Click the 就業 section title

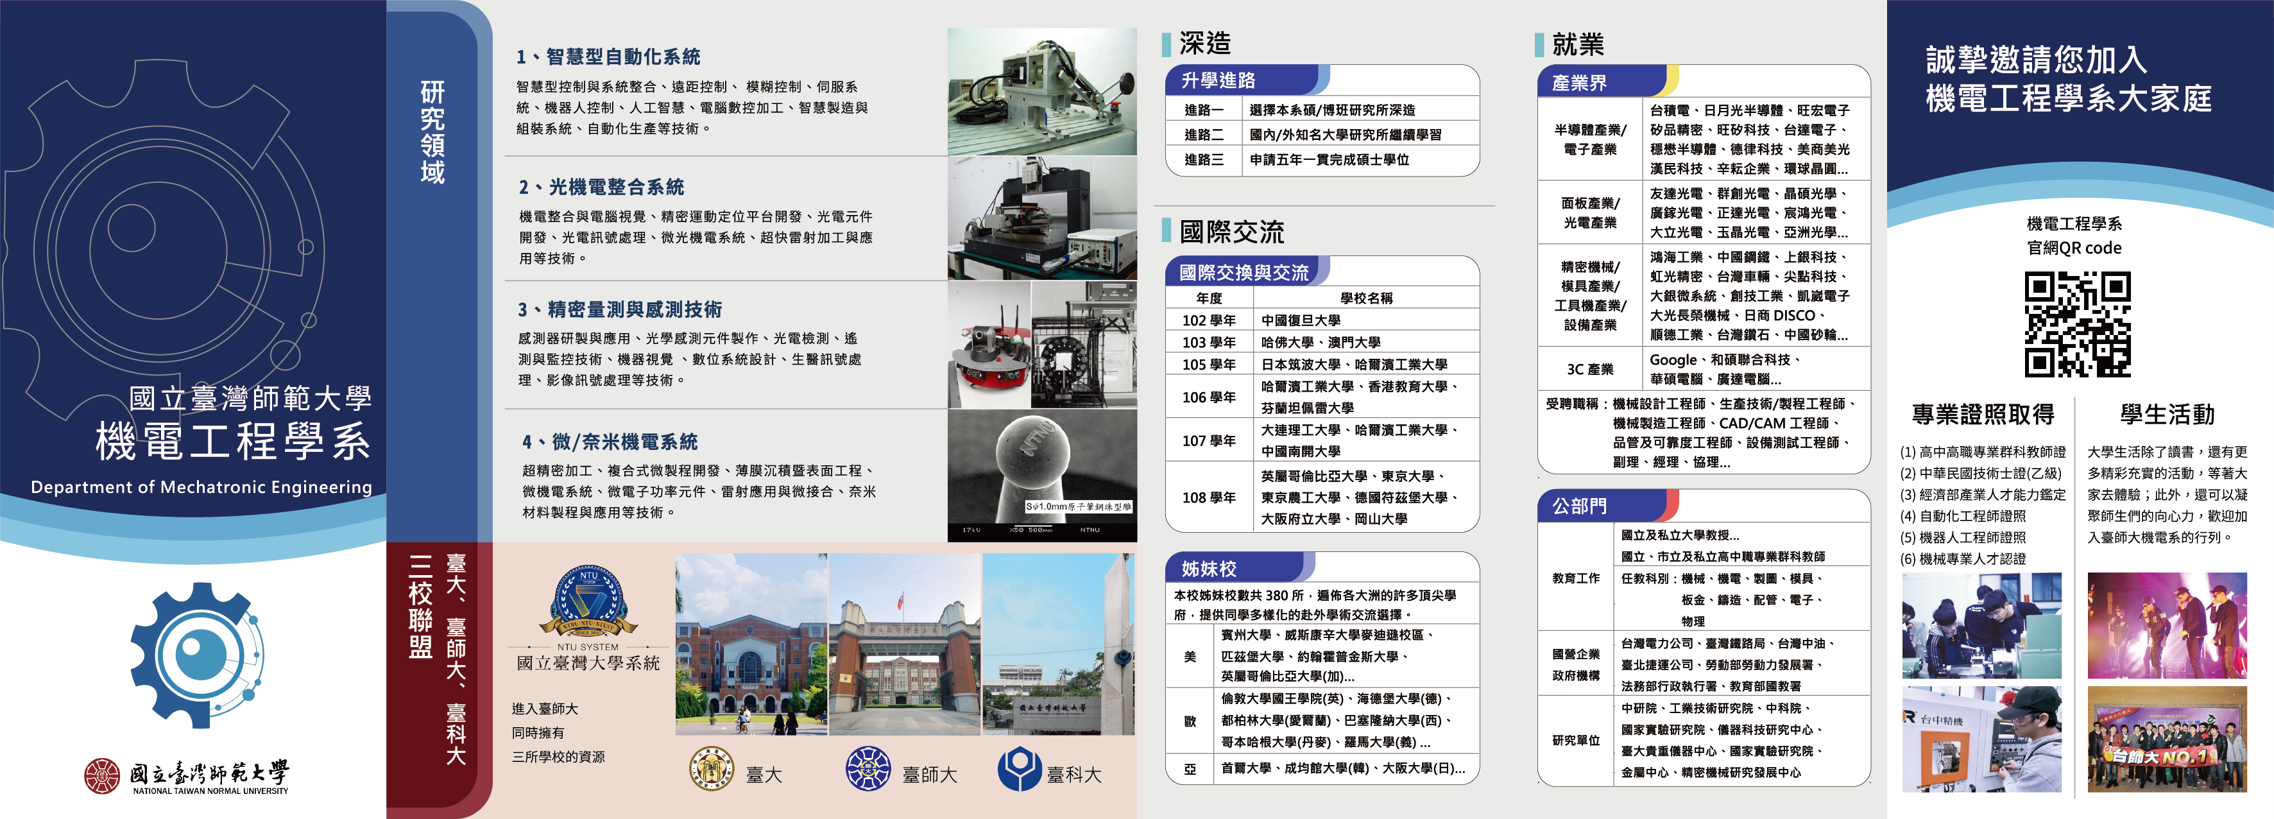[1578, 43]
